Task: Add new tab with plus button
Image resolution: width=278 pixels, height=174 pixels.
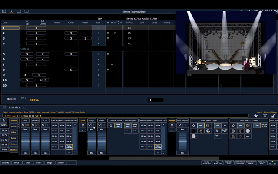Action: [x=24, y=107]
